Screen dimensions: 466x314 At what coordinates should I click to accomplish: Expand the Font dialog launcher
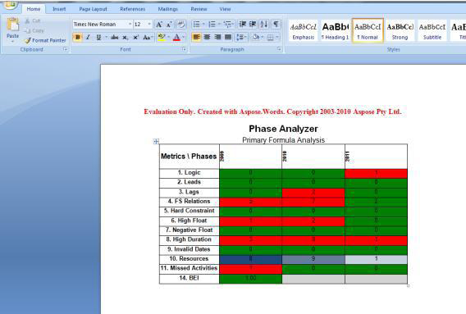(185, 49)
